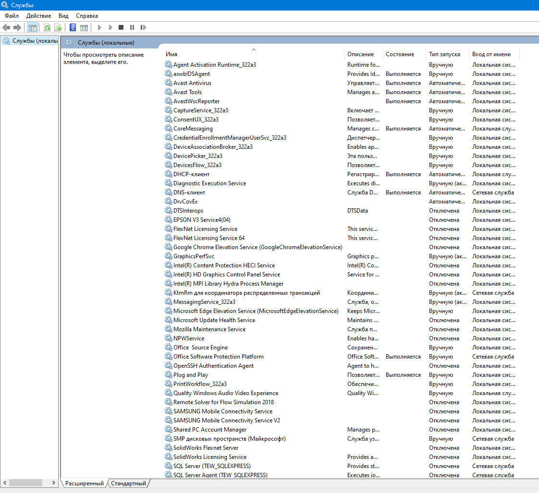Click the Start service play icon
Viewport: 539px width, 493px height.
pos(99,27)
